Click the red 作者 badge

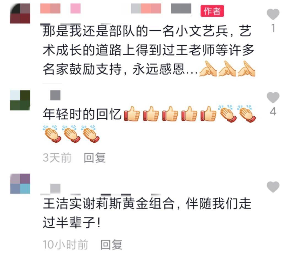pyautogui.click(x=212, y=11)
